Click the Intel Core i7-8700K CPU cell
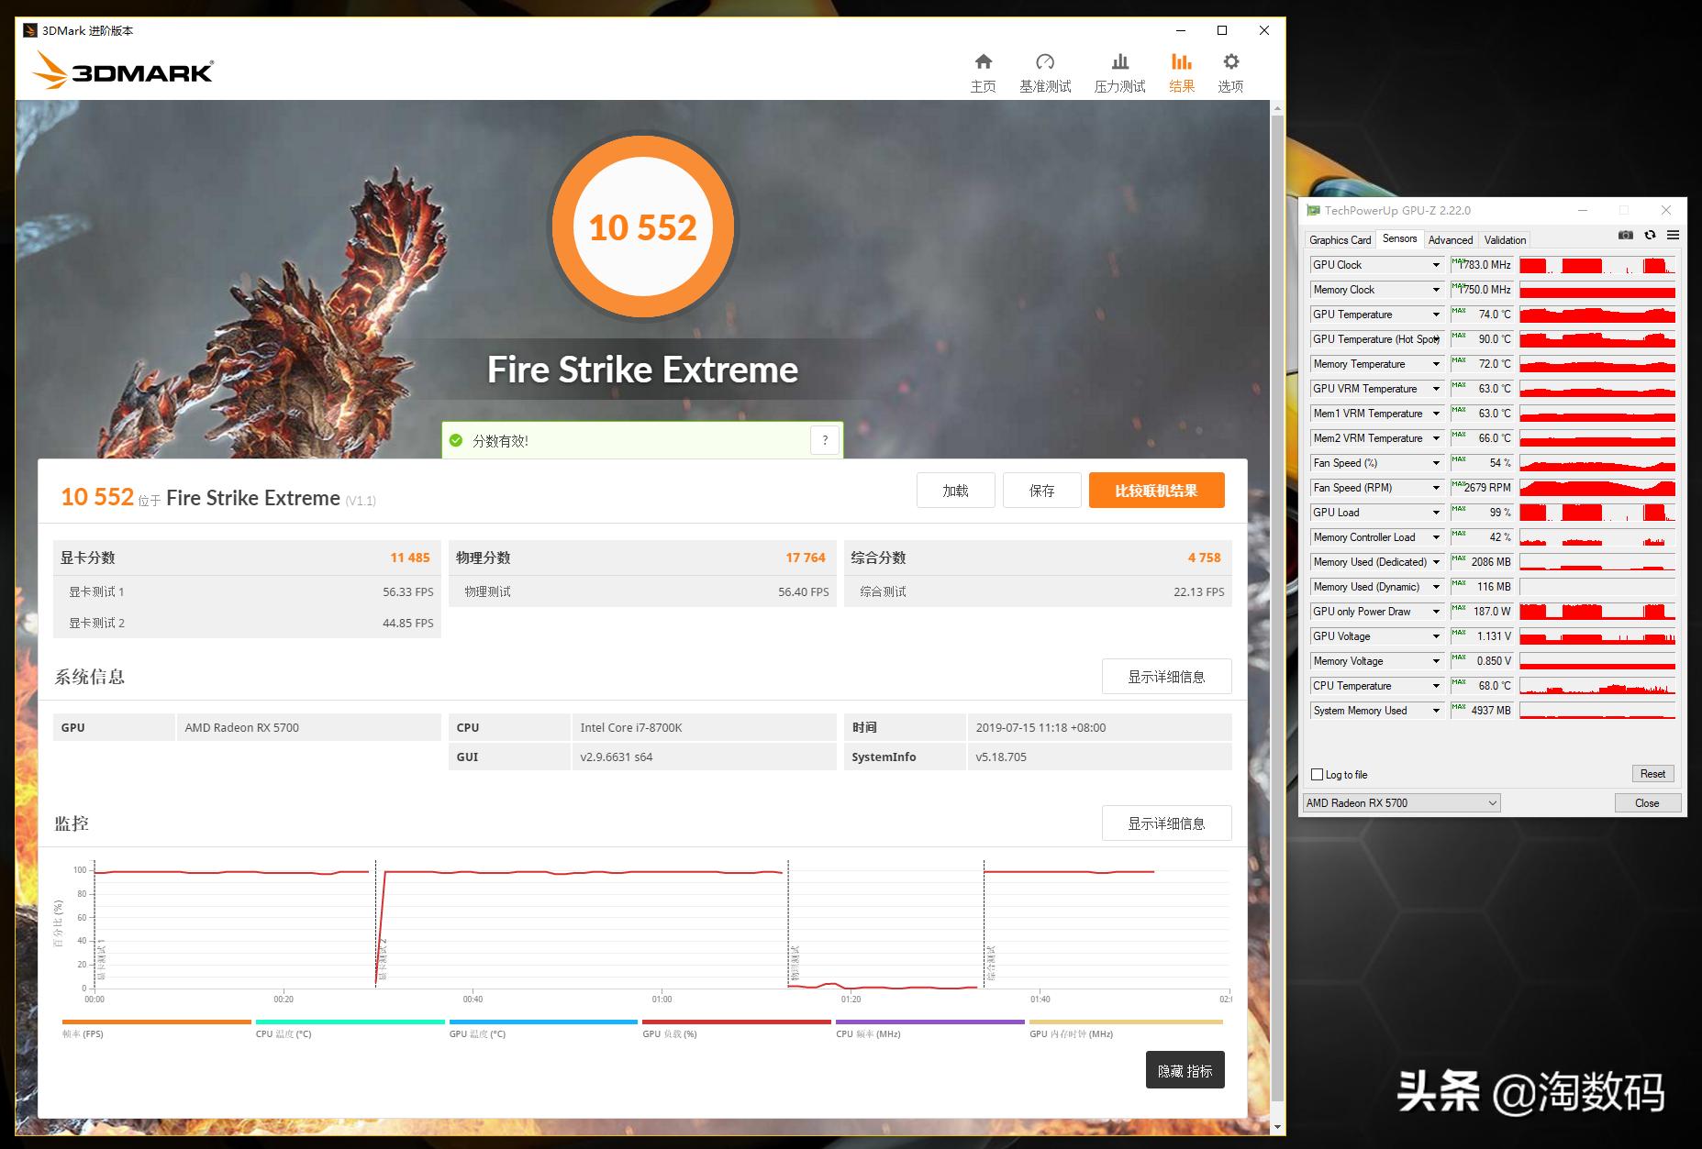The image size is (1702, 1149). coord(704,727)
